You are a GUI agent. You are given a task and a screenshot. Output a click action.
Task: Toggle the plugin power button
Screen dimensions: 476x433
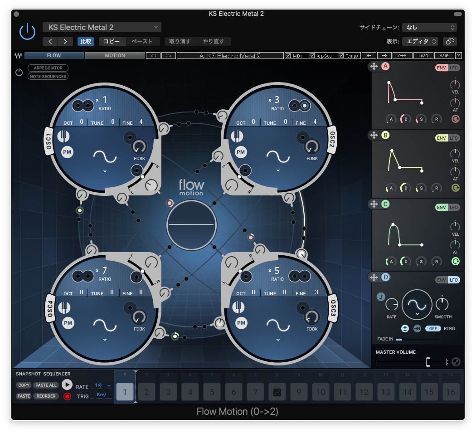[27, 32]
